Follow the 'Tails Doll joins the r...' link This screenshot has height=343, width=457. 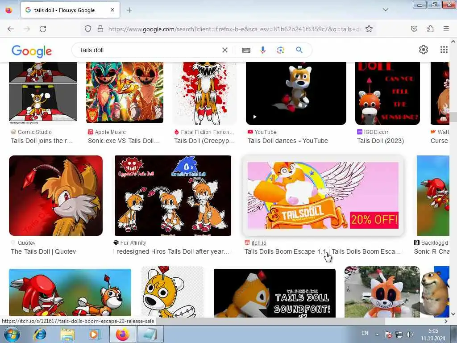pyautogui.click(x=42, y=141)
